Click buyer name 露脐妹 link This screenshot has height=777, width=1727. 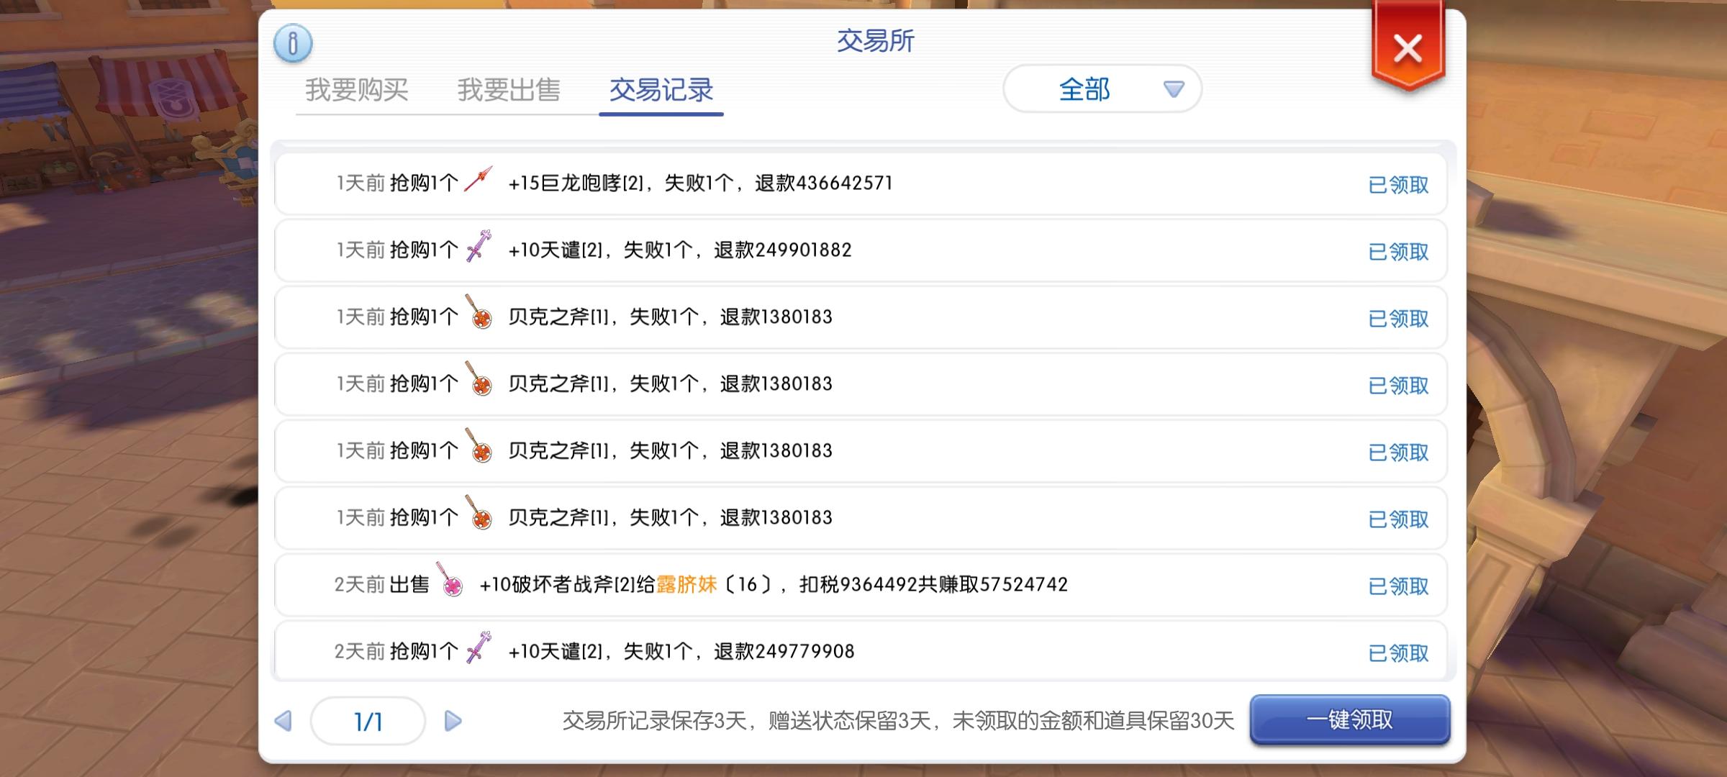pyautogui.click(x=686, y=584)
